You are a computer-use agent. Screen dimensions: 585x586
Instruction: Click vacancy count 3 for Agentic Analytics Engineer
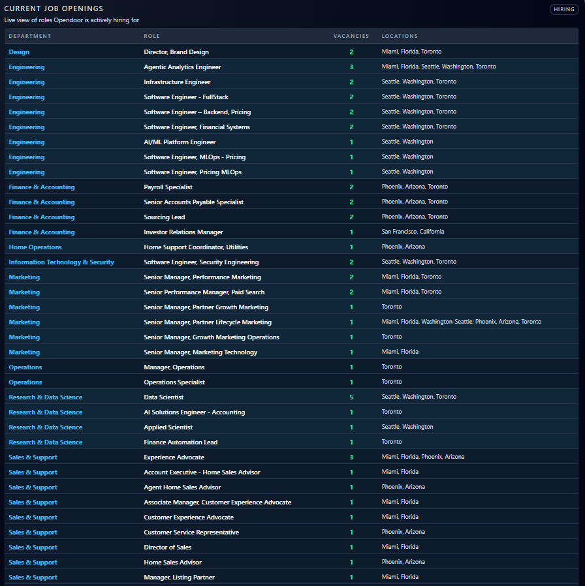(x=351, y=67)
